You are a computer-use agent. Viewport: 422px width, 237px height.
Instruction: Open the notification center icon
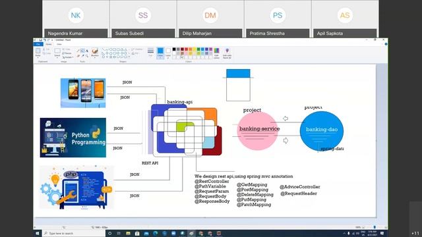[x=382, y=233]
